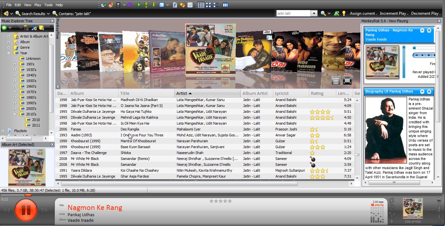
Task: Select the 2011 year tree item
Action: pos(36,125)
